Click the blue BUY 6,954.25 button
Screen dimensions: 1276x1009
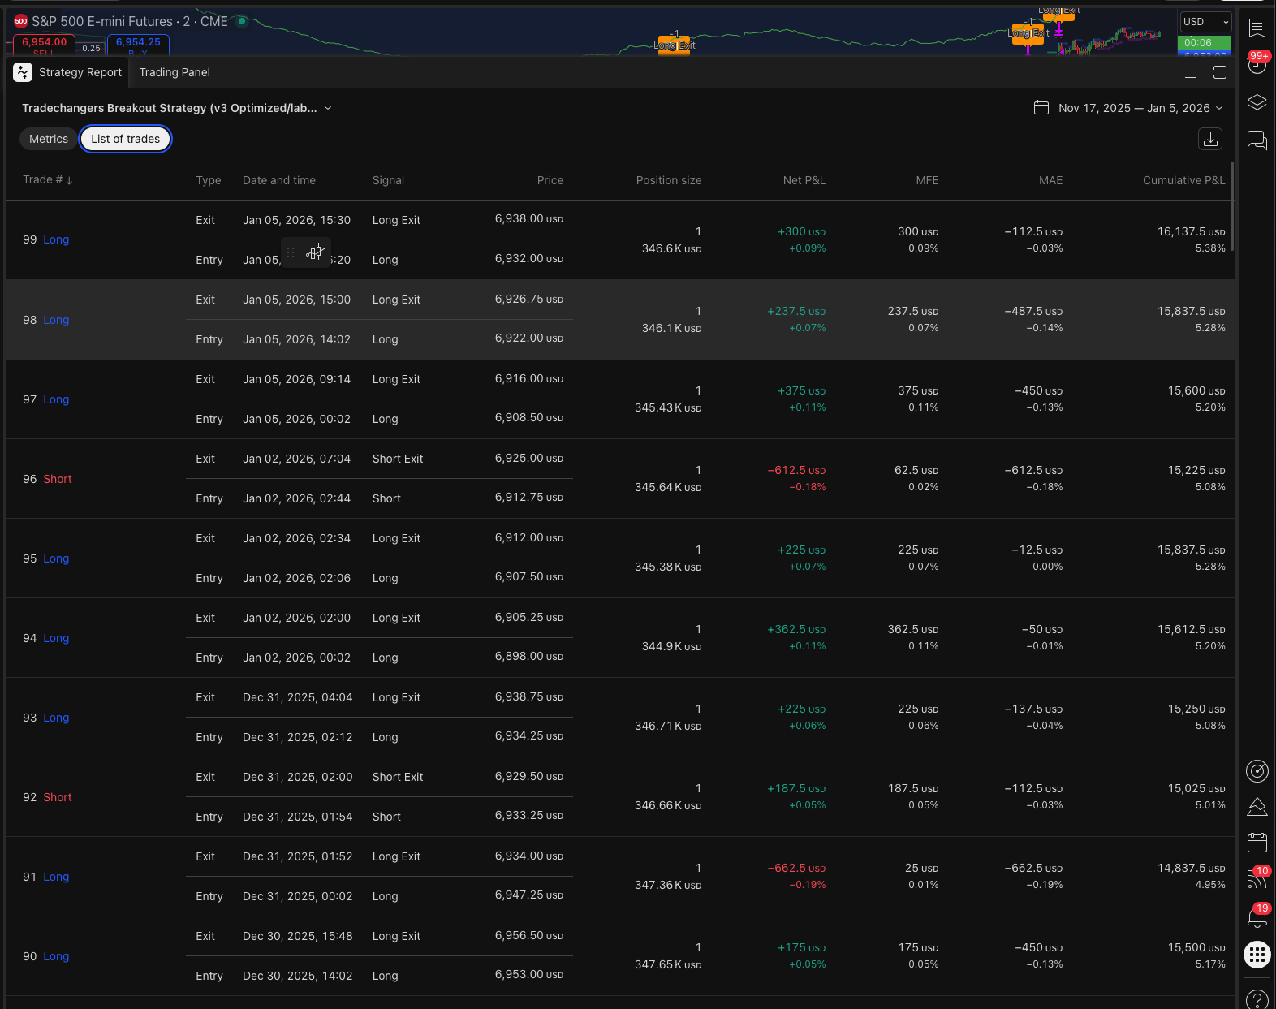tap(138, 45)
